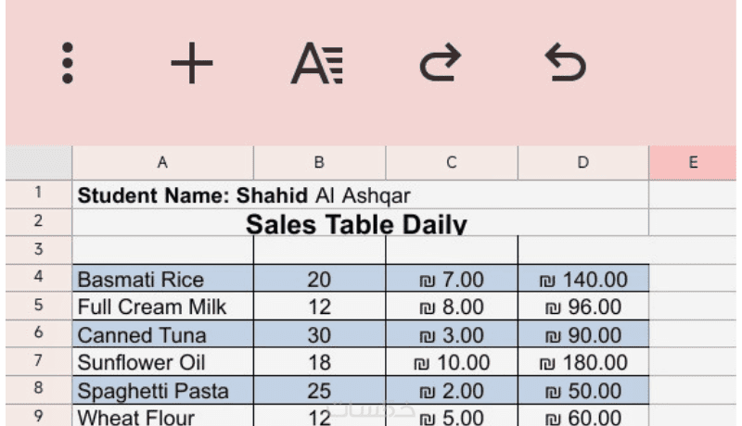742x426 pixels.
Task: Select row 4 header
Action: tap(38, 279)
